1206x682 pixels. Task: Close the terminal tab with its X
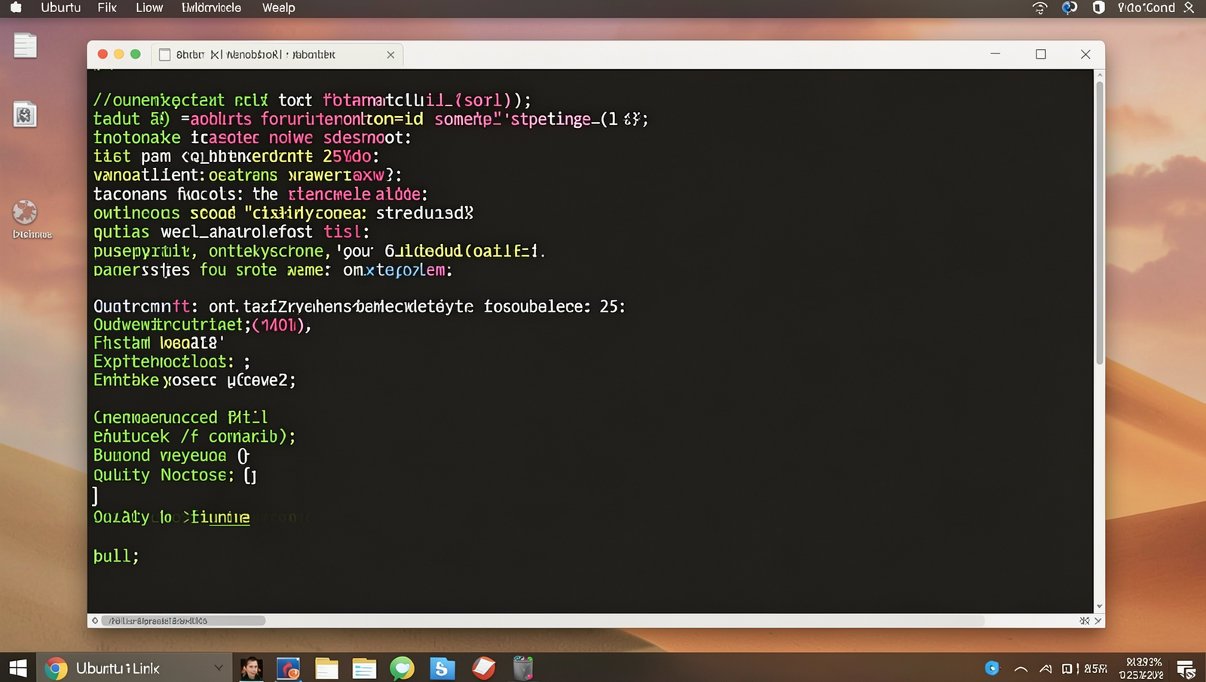point(390,55)
